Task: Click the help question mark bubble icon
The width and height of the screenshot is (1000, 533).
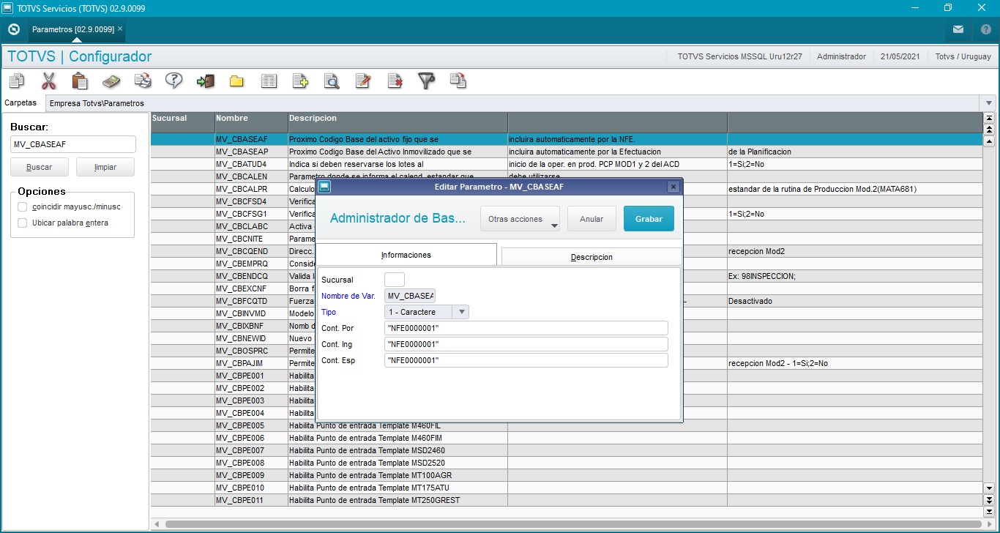Action: (x=173, y=81)
